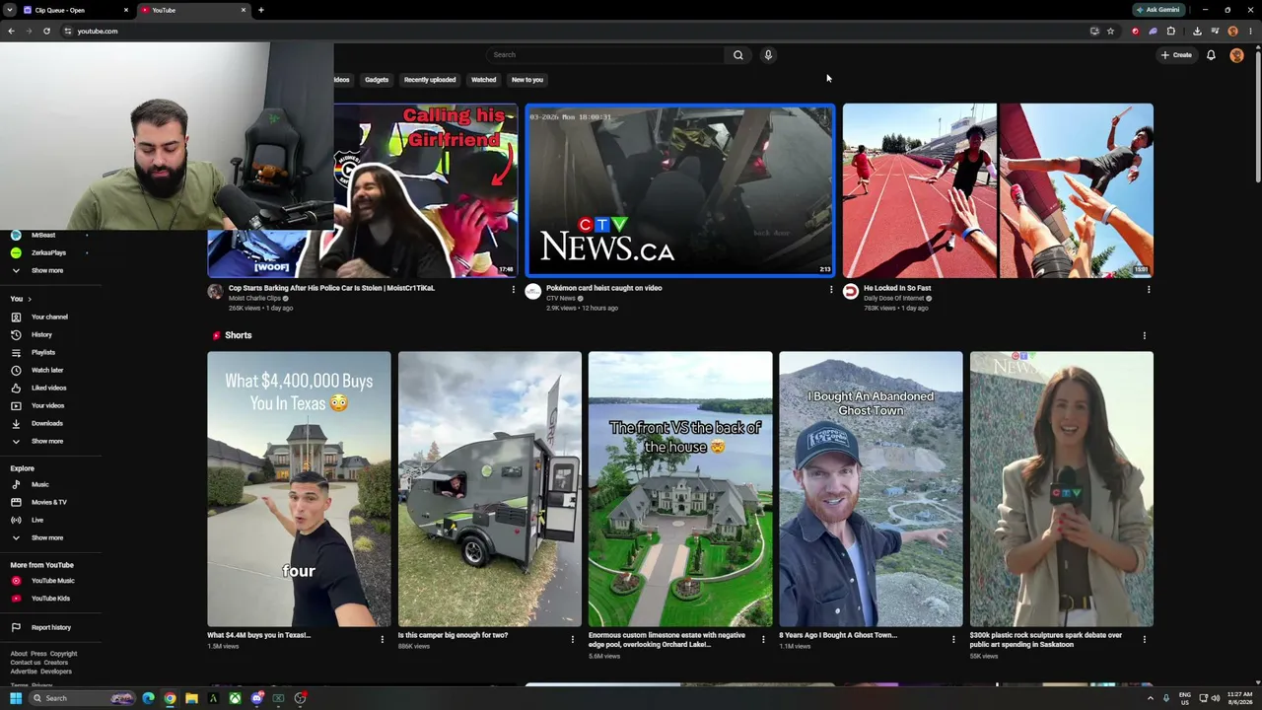Open the Chrome three-dot menu
Screen dimensions: 1262x710
pos(1250,31)
